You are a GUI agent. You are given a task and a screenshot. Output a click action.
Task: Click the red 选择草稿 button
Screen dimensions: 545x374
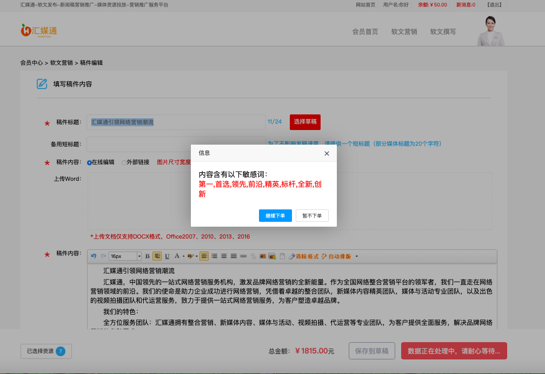point(305,122)
